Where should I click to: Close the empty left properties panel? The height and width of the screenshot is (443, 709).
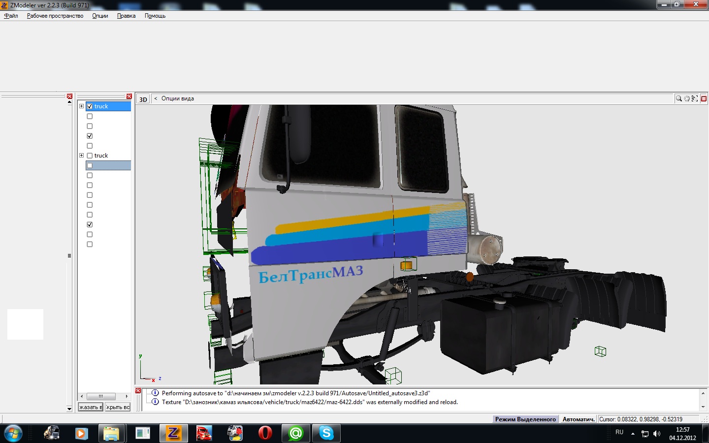point(69,96)
